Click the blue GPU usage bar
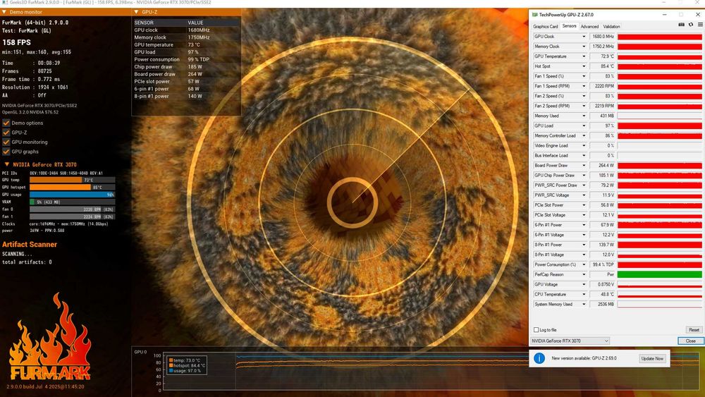The width and height of the screenshot is (705, 397). (73, 195)
